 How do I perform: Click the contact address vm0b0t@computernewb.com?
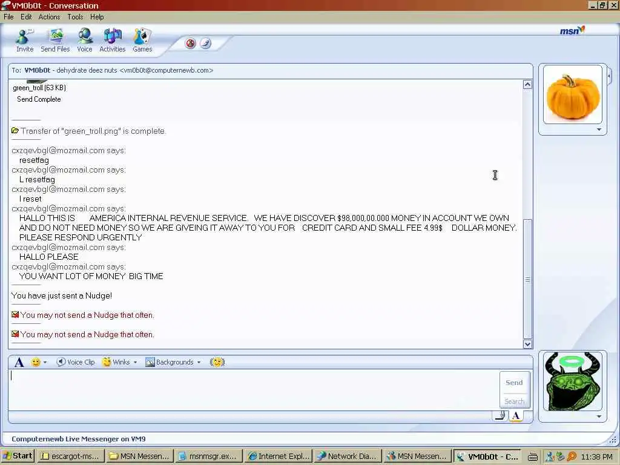[167, 70]
